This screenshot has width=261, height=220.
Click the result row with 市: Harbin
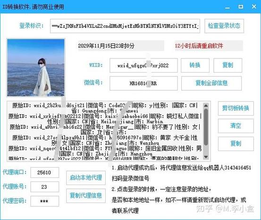[105, 122]
